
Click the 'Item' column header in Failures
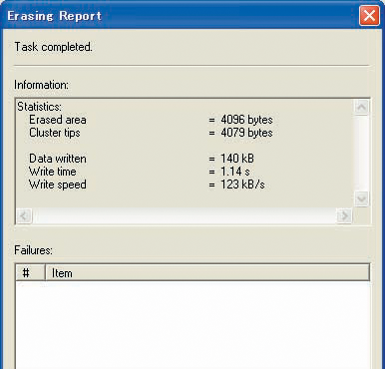207,273
